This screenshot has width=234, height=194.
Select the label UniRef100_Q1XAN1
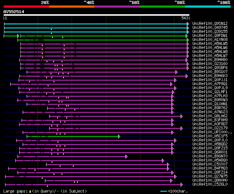coord(210,104)
